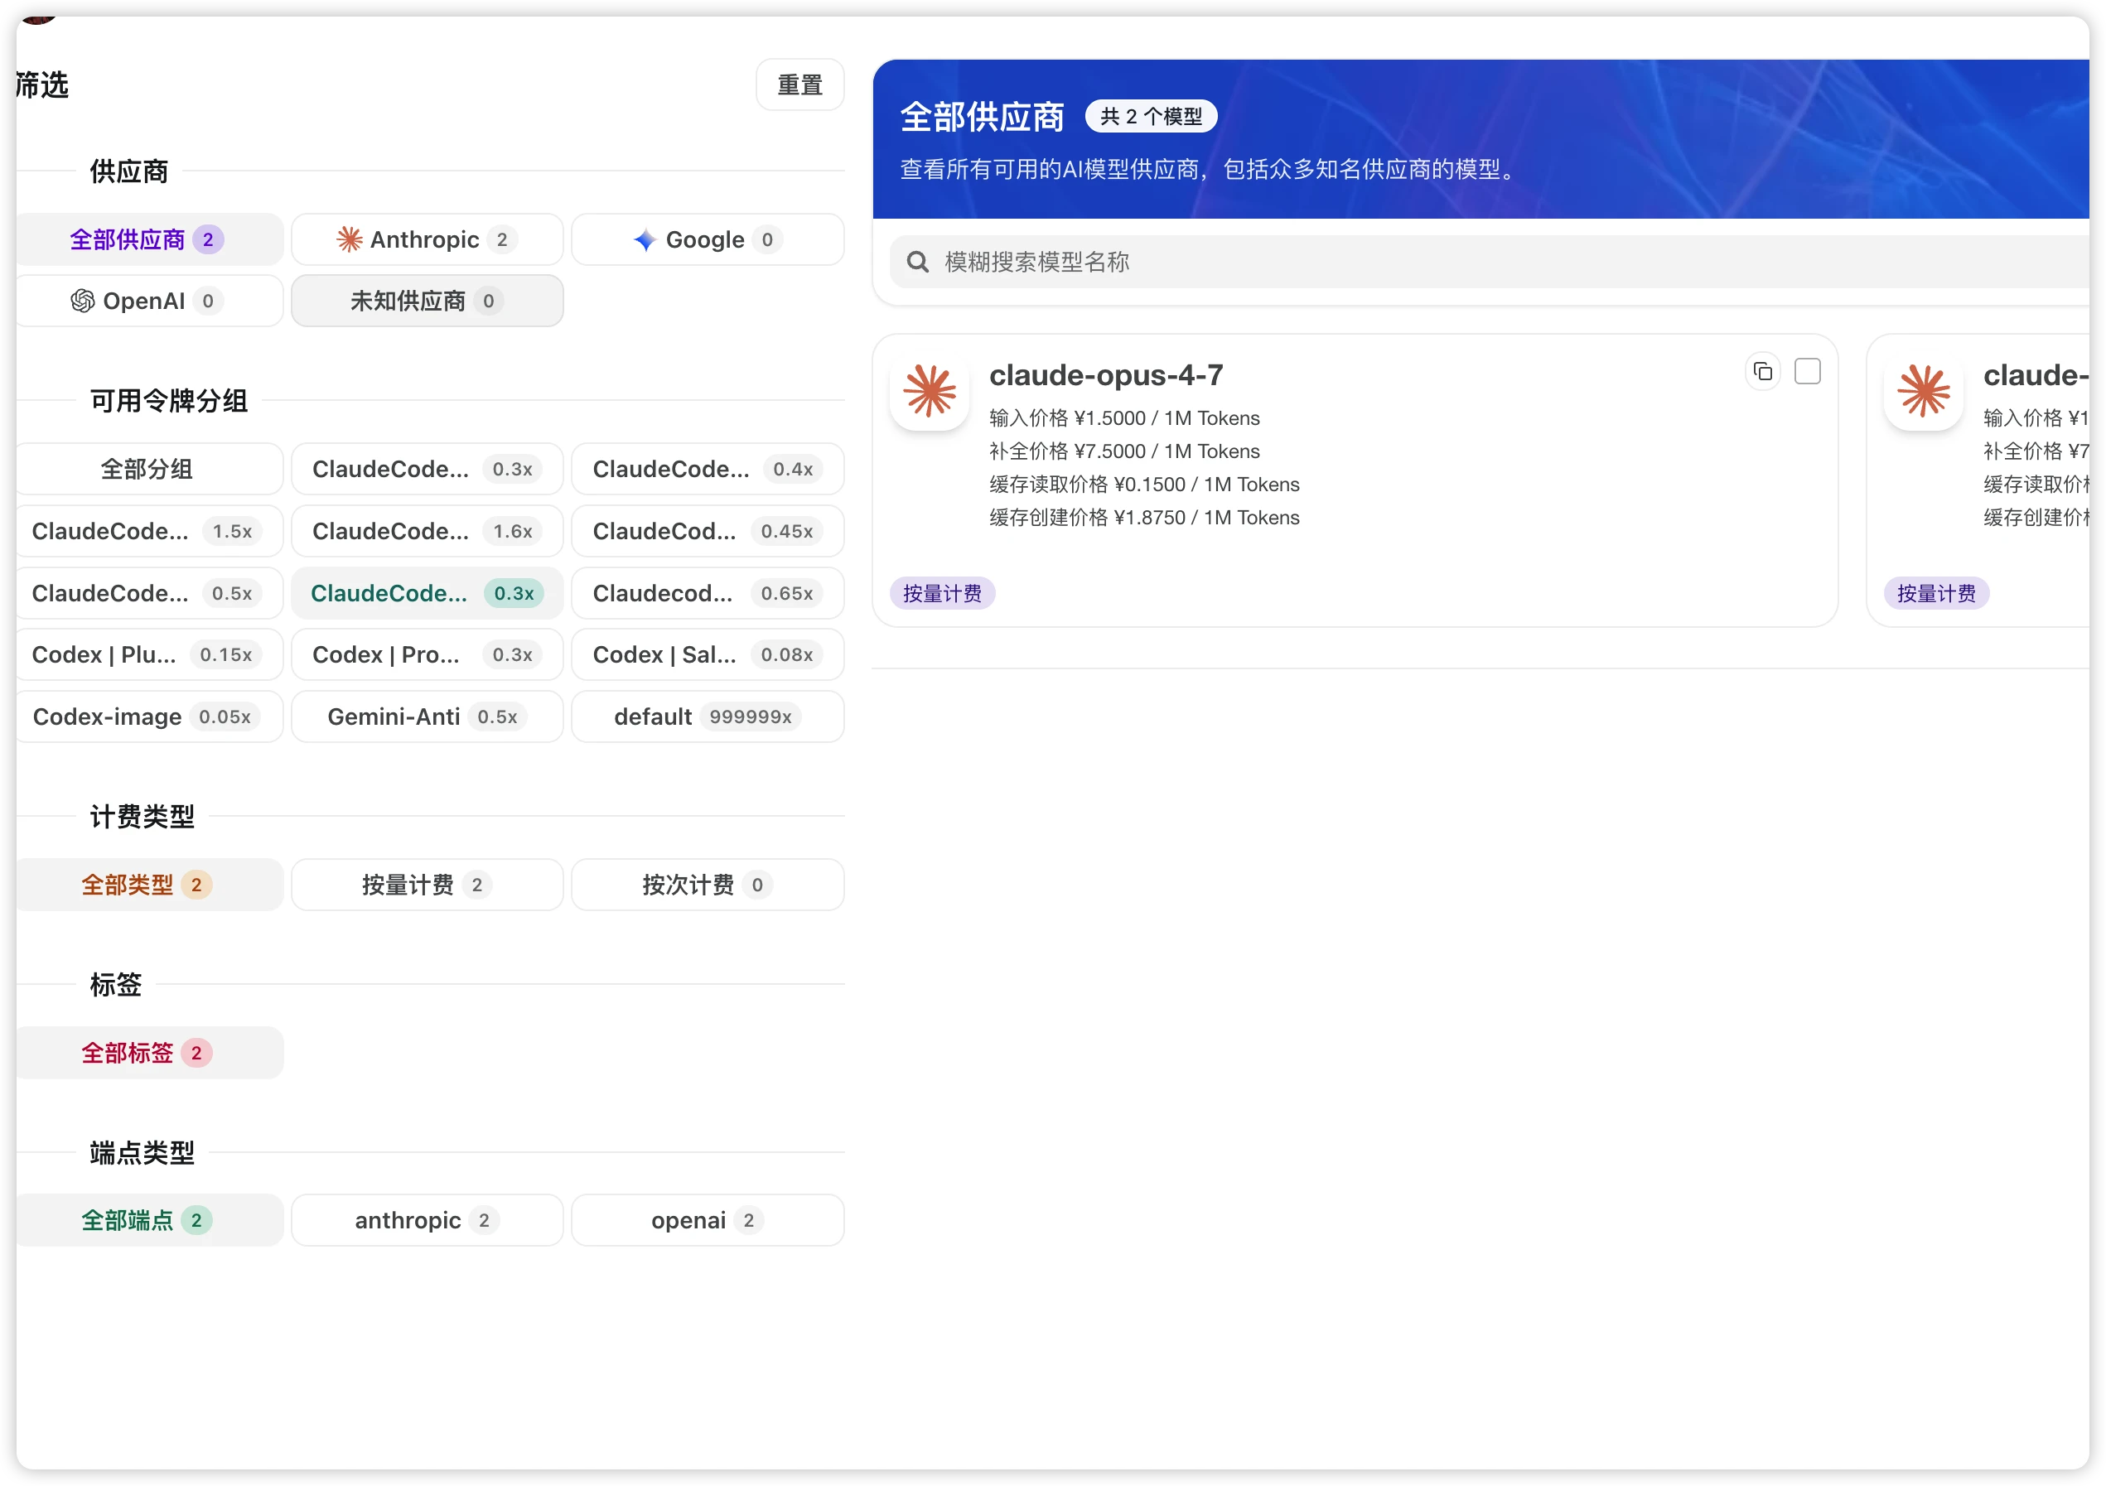Choose the 未知供应商 supplier filter

point(427,301)
